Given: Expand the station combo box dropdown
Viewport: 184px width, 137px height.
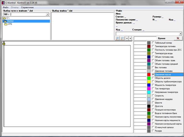Looking at the screenshot, I should tap(180, 33).
